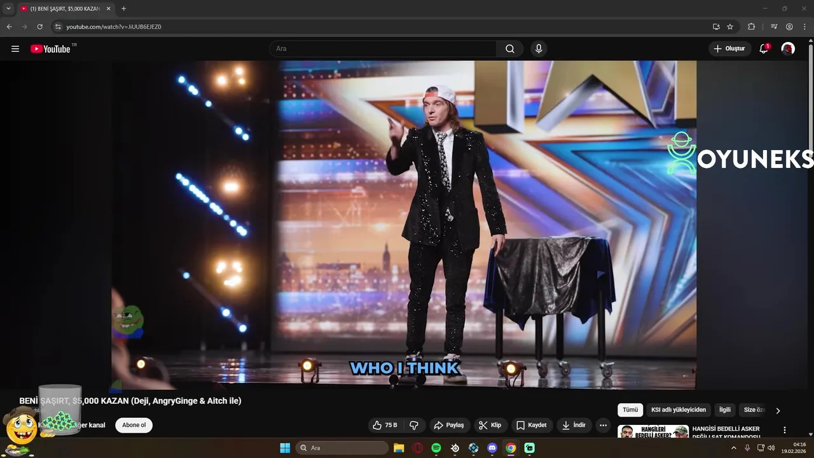View site information icon in address bar

pyautogui.click(x=58, y=27)
